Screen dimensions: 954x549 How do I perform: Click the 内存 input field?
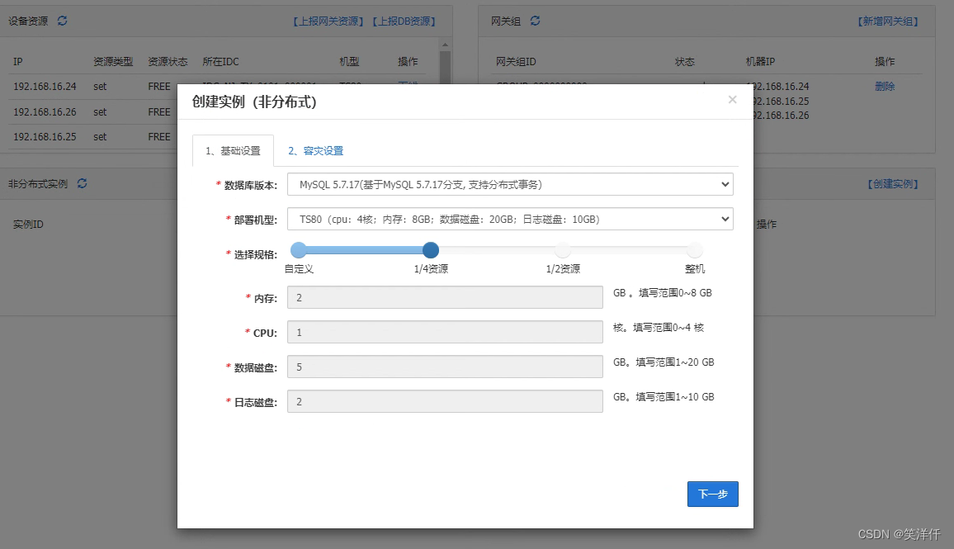[x=445, y=298]
